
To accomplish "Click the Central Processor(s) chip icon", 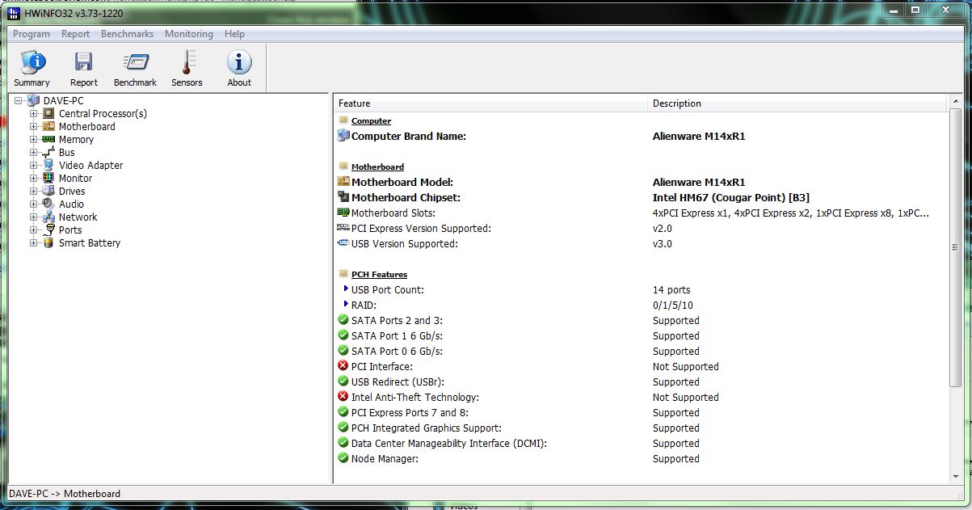I will coord(48,114).
